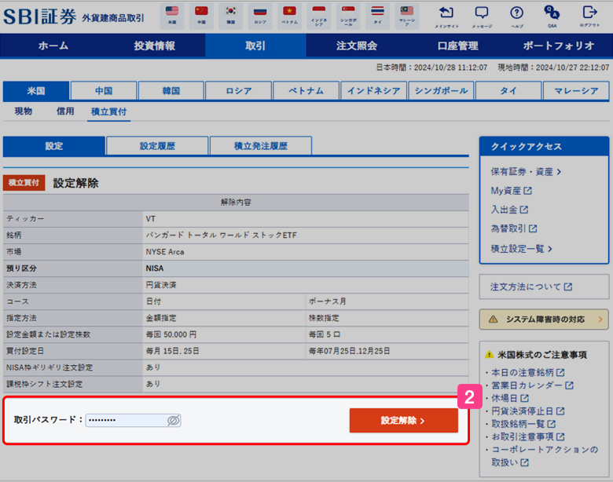Image resolution: width=613 pixels, height=482 pixels.
Task: Toggle password visibility eye icon
Action: pos(174,420)
